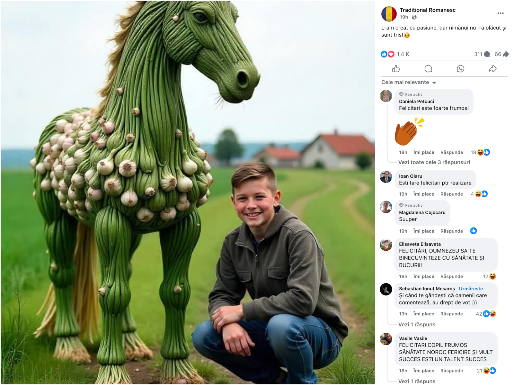Click the share arrow icon under the post
This screenshot has width=514, height=385.
(x=493, y=69)
